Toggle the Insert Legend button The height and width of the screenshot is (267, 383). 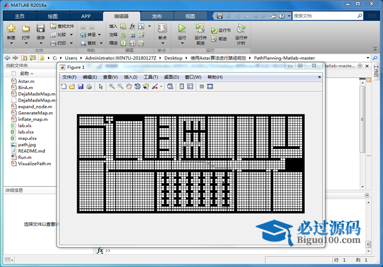click(x=190, y=87)
